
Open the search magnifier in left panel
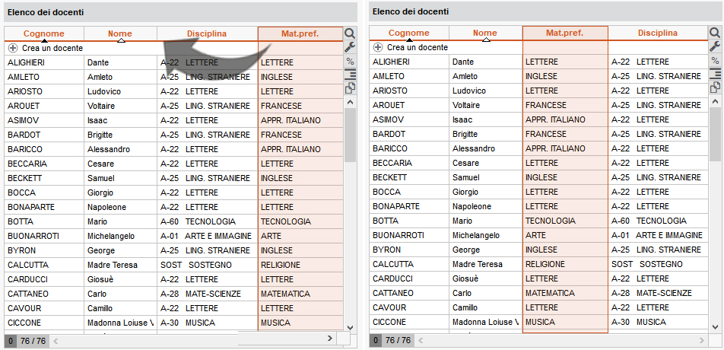(350, 33)
